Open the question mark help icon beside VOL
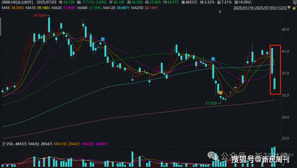Screen dimensions: 297x168 click(x=4, y=144)
